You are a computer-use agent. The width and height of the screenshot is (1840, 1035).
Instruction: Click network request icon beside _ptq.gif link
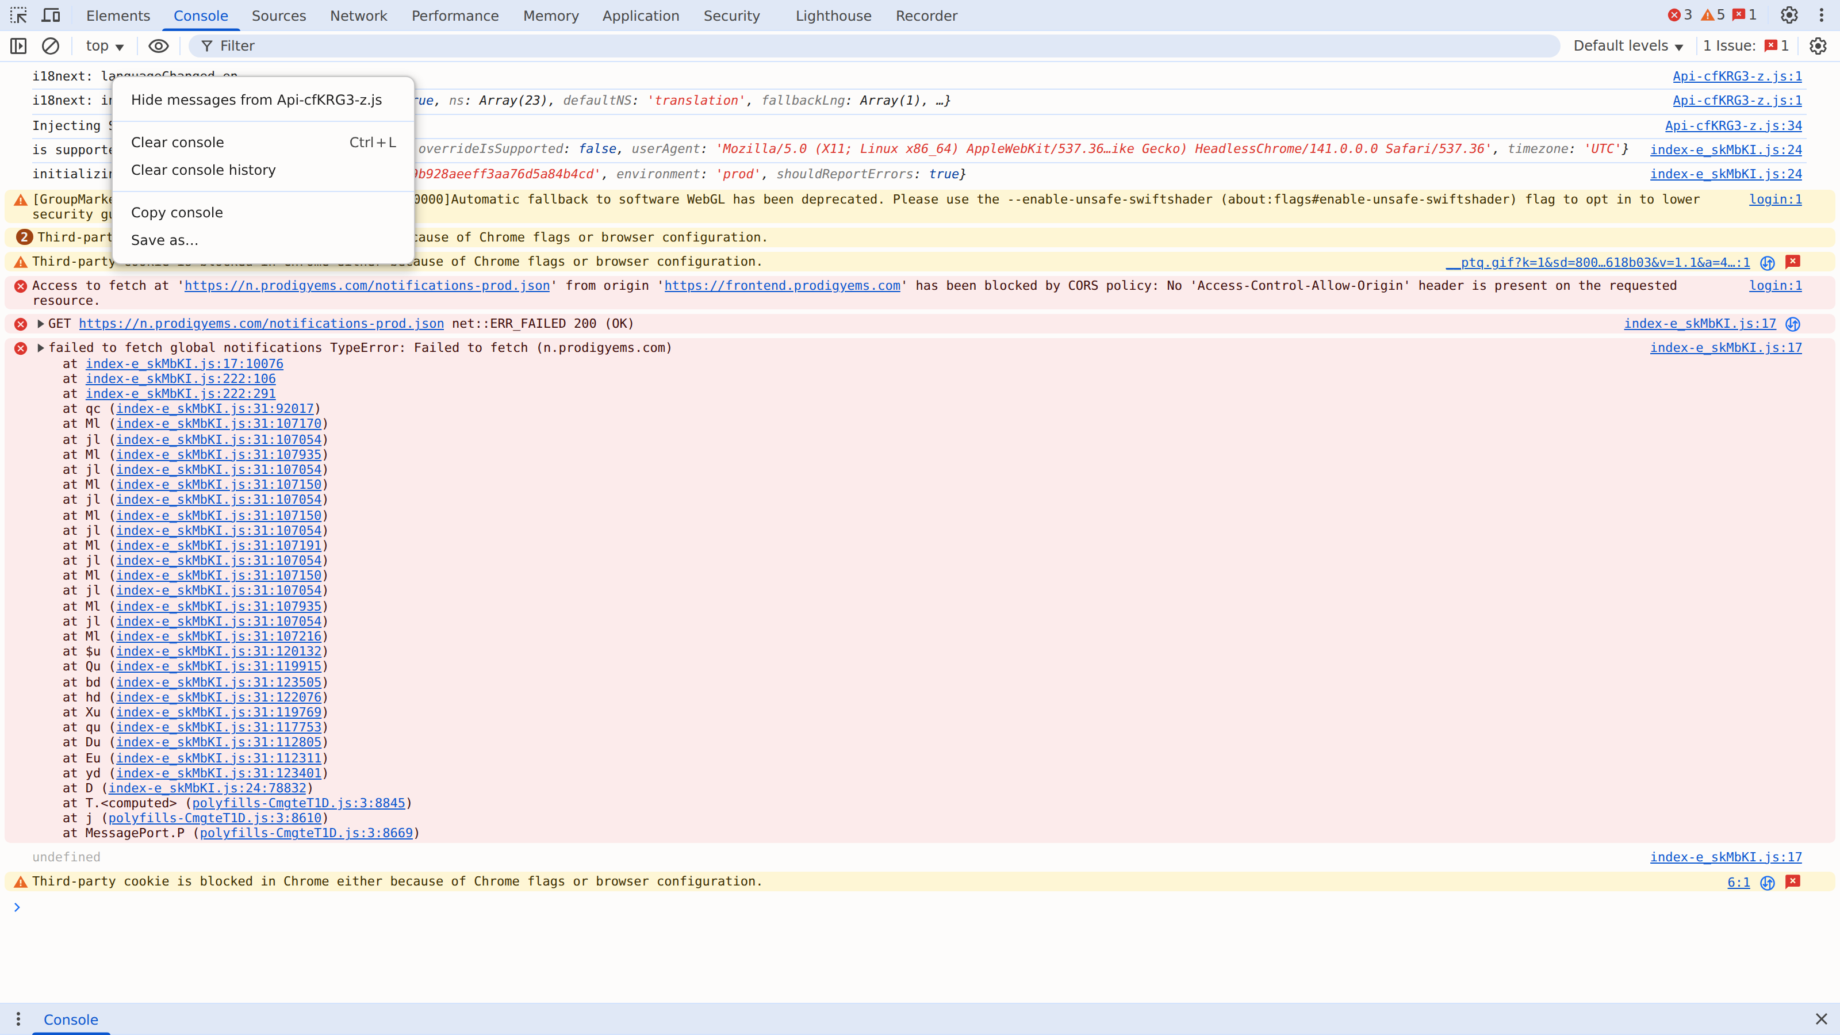tap(1768, 262)
